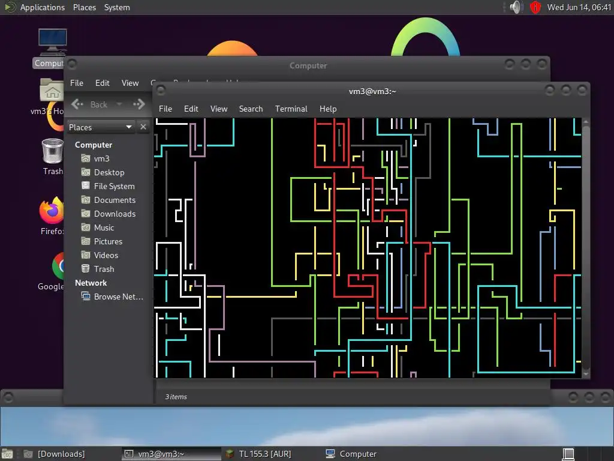This screenshot has width=614, height=461.
Task: Open the Applications menu in top panel
Action: tap(43, 7)
